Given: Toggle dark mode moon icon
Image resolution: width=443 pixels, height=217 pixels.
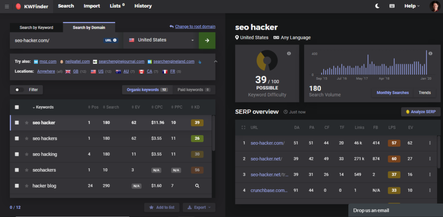Looking at the screenshot, I should click(377, 6).
